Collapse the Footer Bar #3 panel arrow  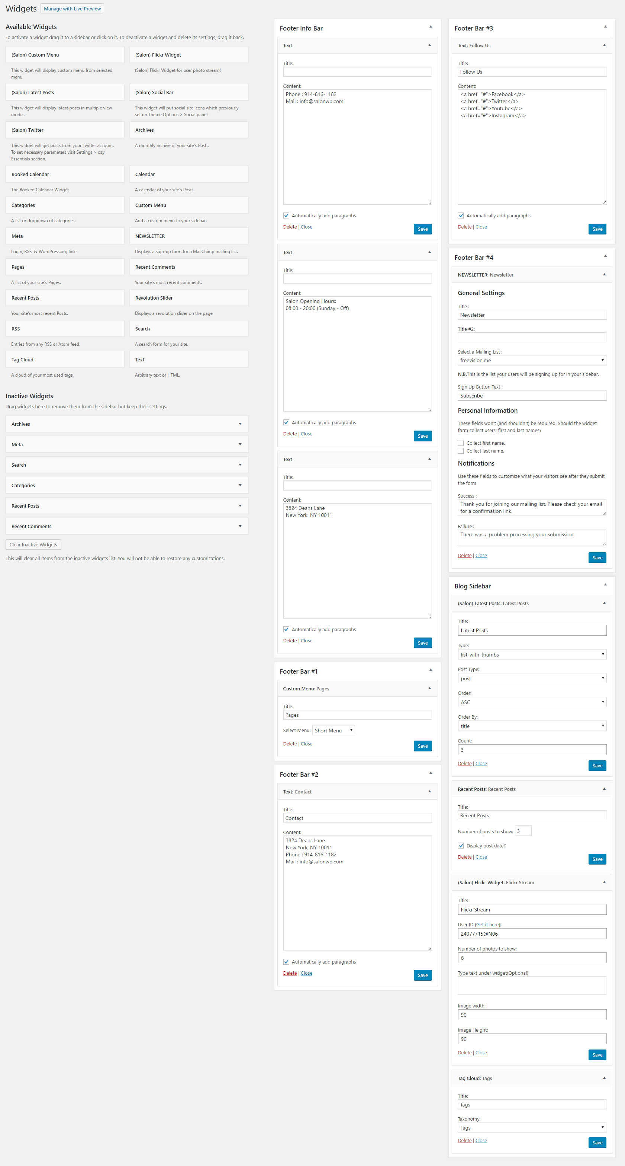(605, 27)
